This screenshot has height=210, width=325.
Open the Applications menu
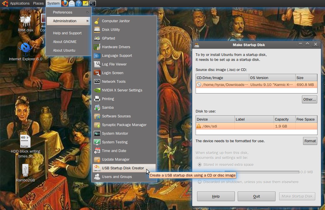pos(20,3)
